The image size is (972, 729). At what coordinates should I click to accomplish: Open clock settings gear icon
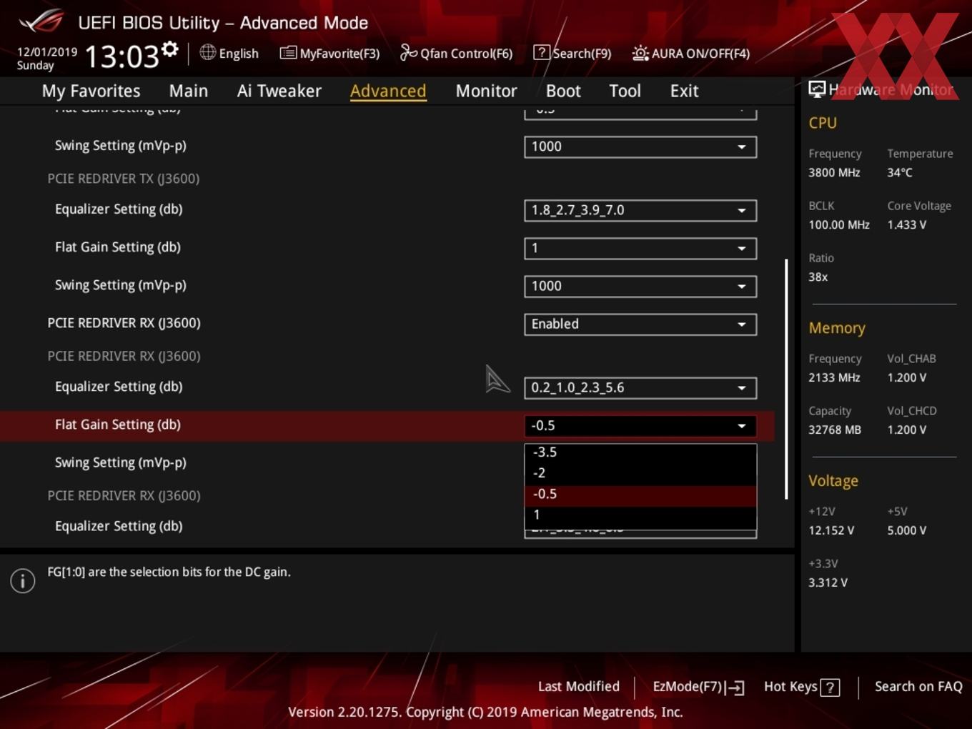coord(170,49)
